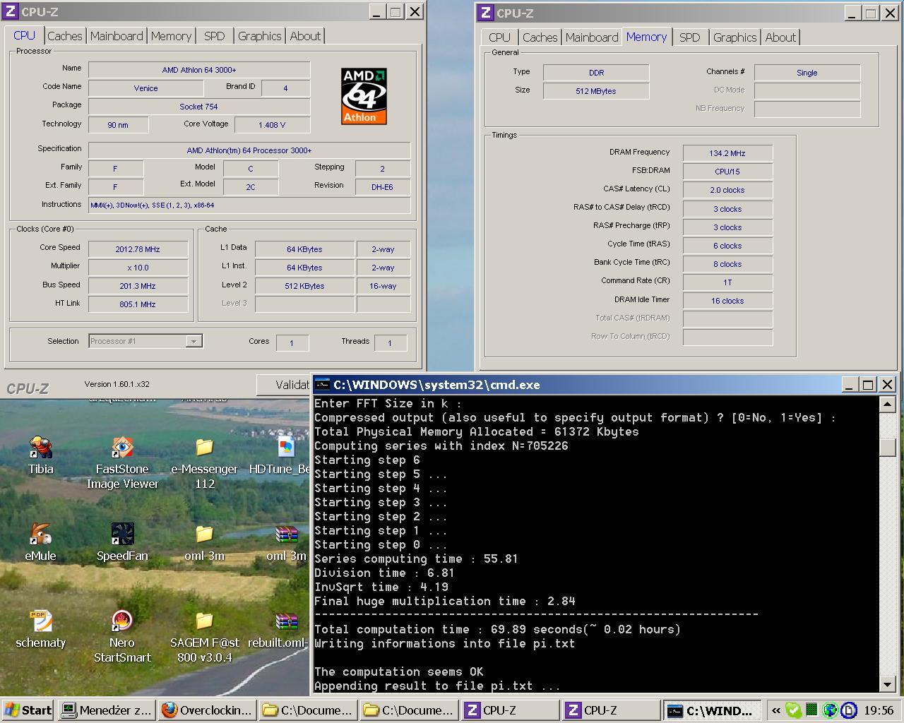Viewport: 904px width, 723px height.
Task: Click the Command Rate value 1T
Action: click(x=727, y=282)
